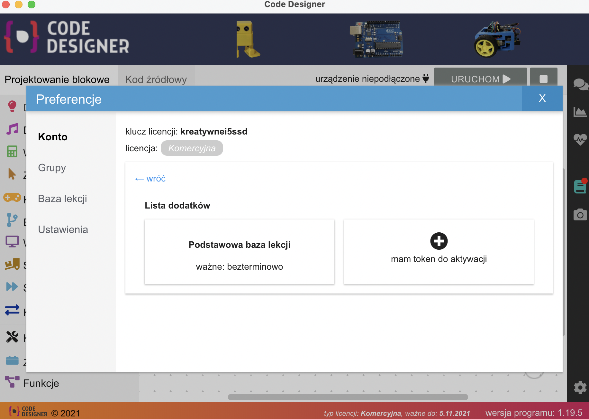
Task: Open the chat panel on the right sidebar
Action: 580,84
